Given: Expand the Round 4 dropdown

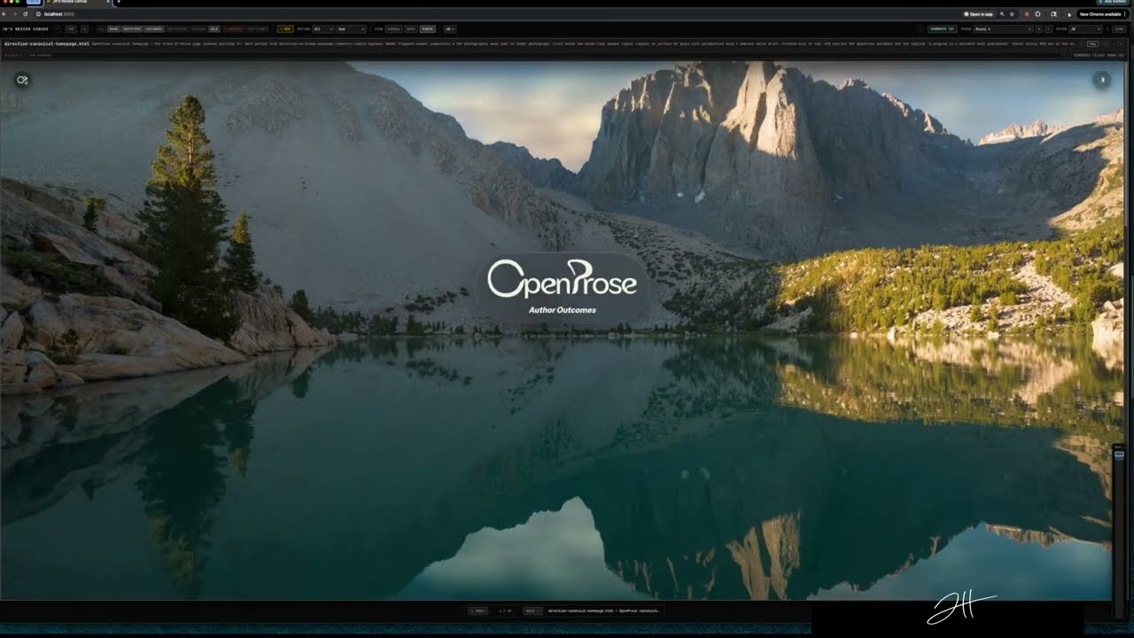Looking at the screenshot, I should (1003, 29).
